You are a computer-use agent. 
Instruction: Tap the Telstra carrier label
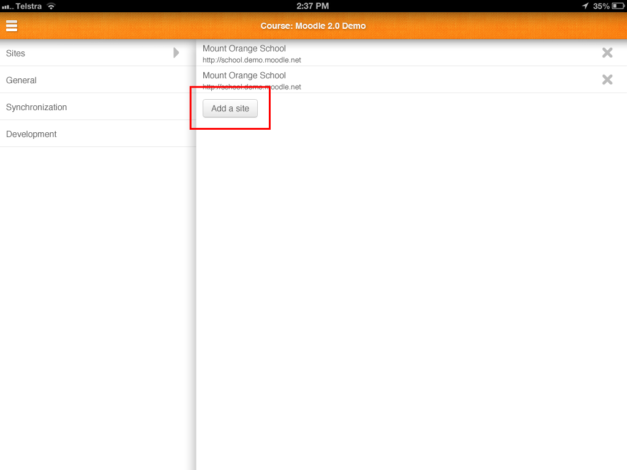[28, 6]
